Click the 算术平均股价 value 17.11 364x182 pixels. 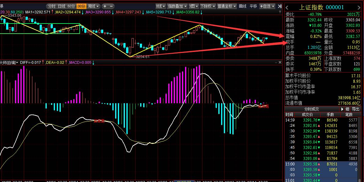tap(356, 76)
